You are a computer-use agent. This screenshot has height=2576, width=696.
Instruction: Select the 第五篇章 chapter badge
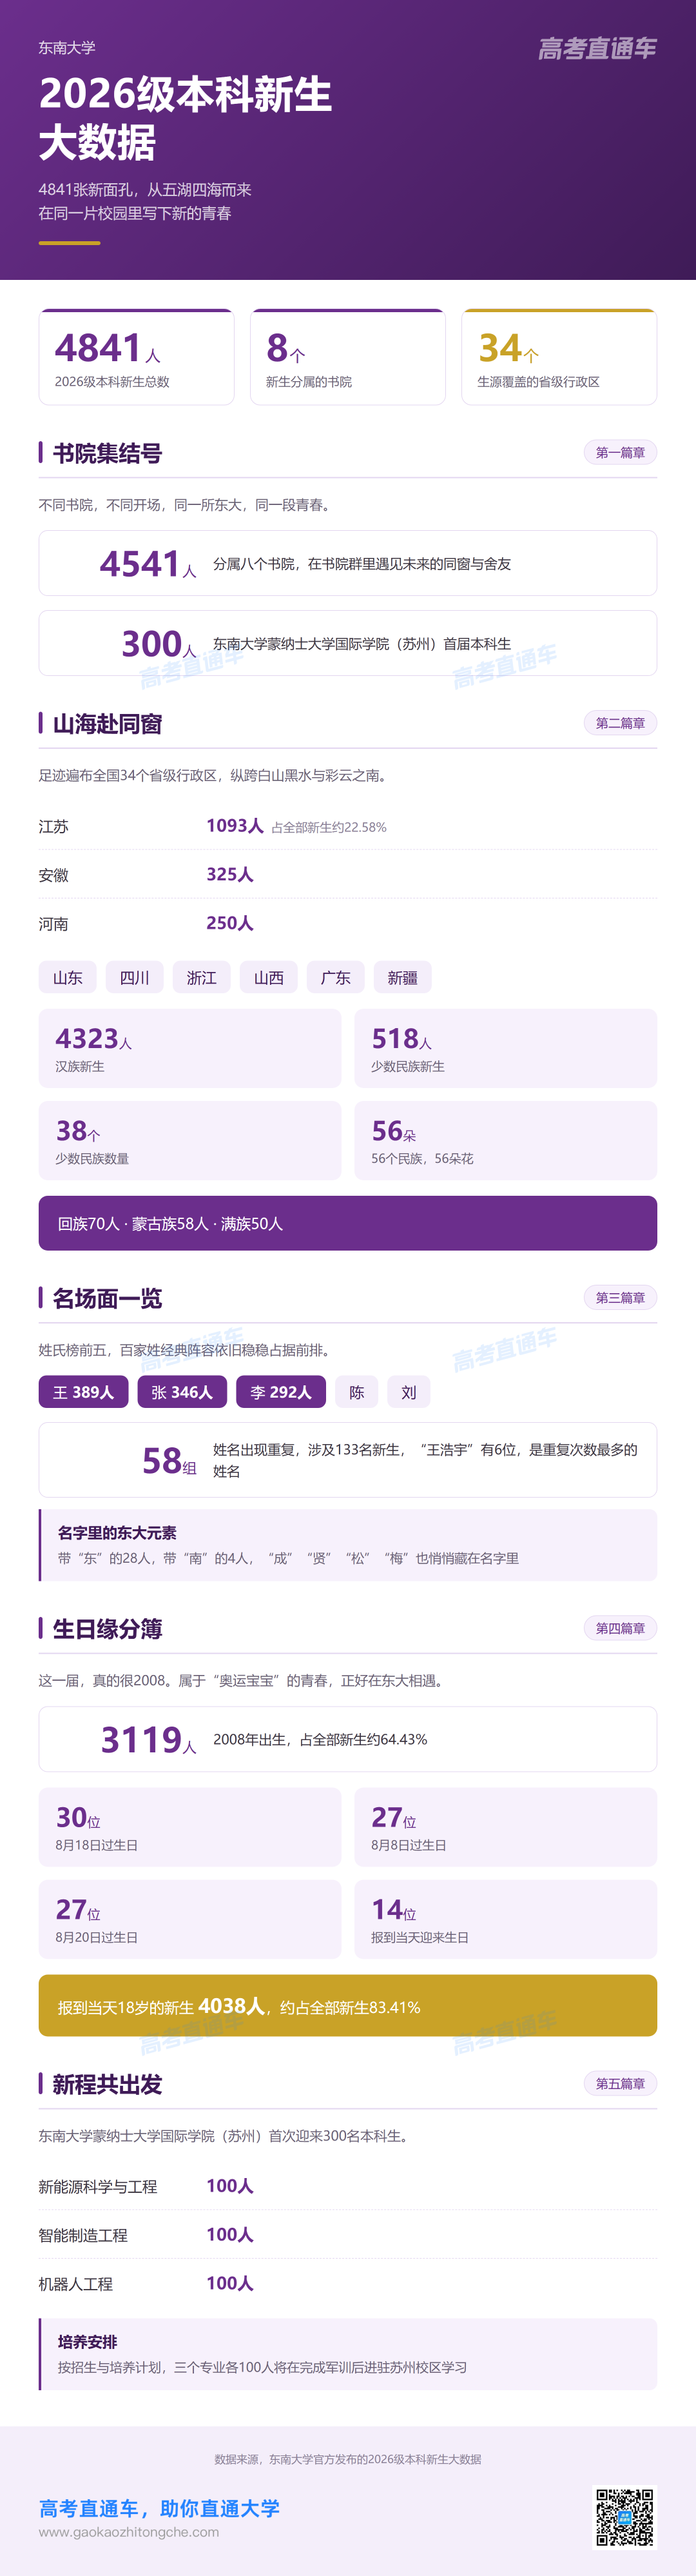(x=620, y=2084)
